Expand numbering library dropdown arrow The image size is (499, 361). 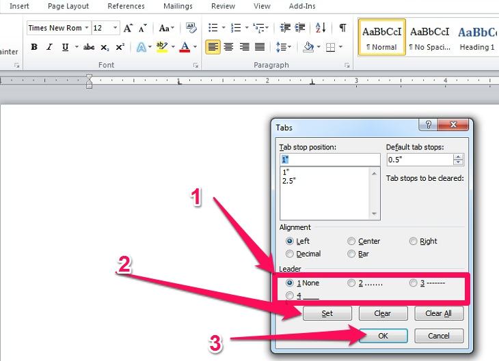tap(246, 28)
